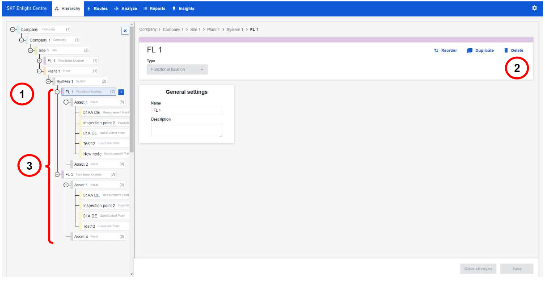Collapse the Plant 1 node

[x=39, y=71]
